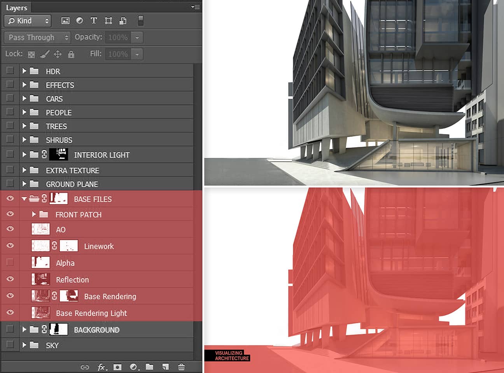Click the type layer filter icon

point(94,21)
